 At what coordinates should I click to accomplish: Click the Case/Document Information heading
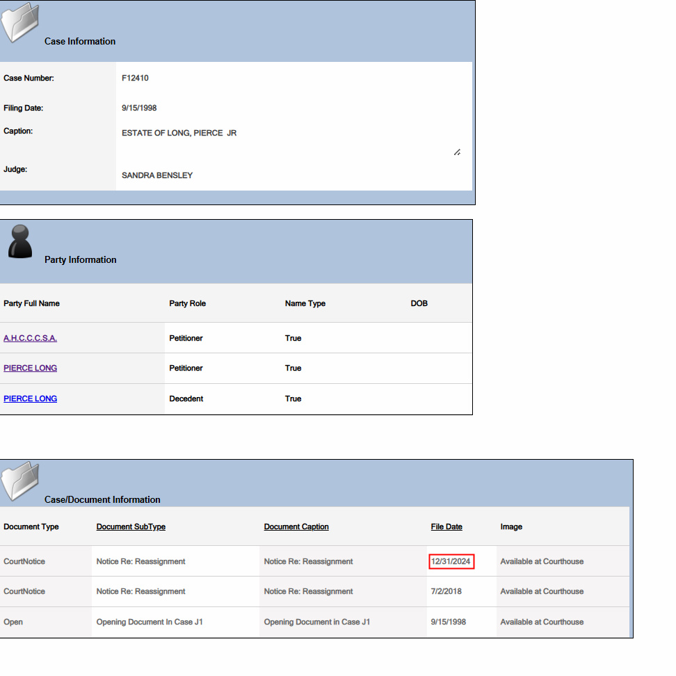click(103, 499)
